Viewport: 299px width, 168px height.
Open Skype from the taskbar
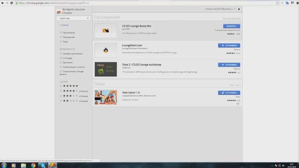(x=43, y=165)
